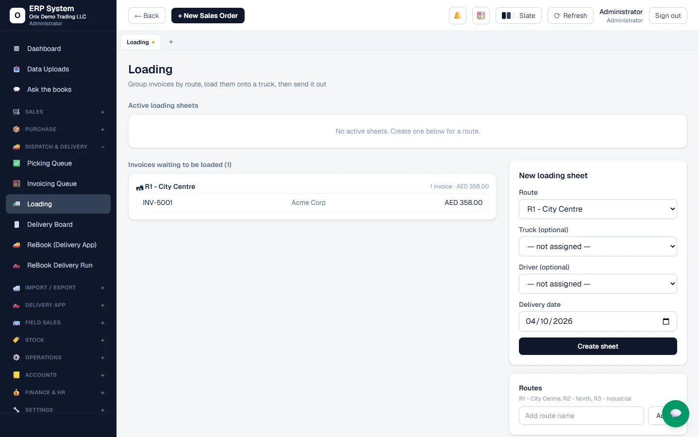Click the ReBook (Delivery App) truck icon
The height and width of the screenshot is (437, 699).
[x=17, y=245]
